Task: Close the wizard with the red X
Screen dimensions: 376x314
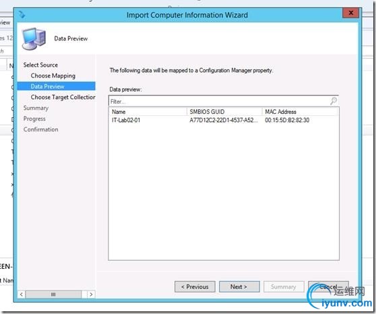Action: [350, 13]
